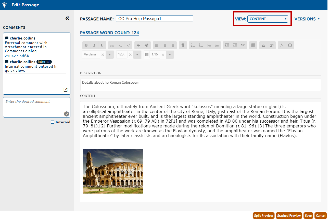This screenshot has height=220, width=329.
Task: Toggle bold formatting in editor toolbar
Action: pos(86,45)
